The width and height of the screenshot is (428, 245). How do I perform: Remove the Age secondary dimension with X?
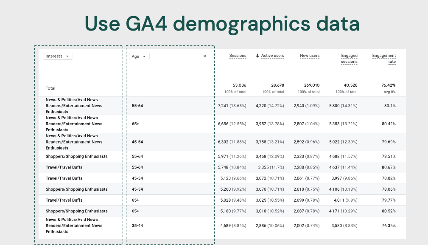[205, 56]
